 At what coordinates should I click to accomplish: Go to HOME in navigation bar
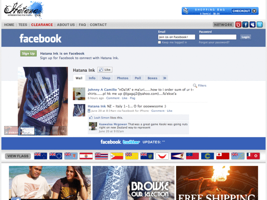[9, 25]
